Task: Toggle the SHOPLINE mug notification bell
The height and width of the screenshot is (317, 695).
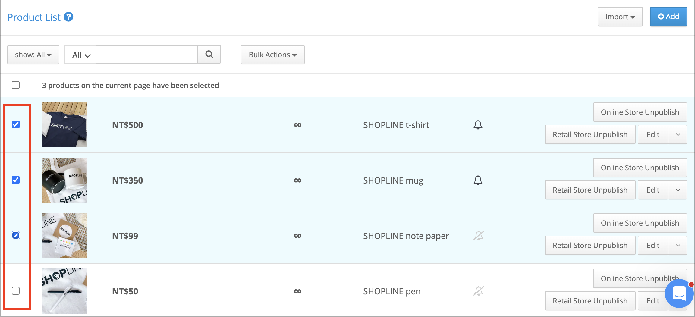Action: [x=478, y=180]
